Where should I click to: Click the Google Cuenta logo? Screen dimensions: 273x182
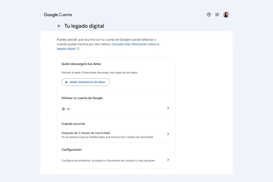pos(58,15)
